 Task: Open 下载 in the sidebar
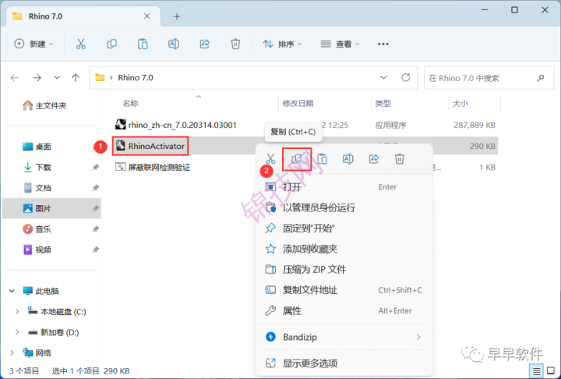pyautogui.click(x=37, y=168)
